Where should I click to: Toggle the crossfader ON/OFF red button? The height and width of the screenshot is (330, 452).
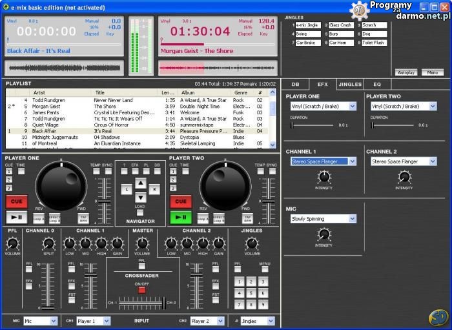(x=141, y=290)
